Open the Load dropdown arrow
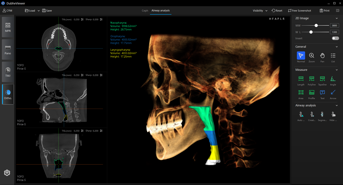The width and height of the screenshot is (343, 185). 39,11
